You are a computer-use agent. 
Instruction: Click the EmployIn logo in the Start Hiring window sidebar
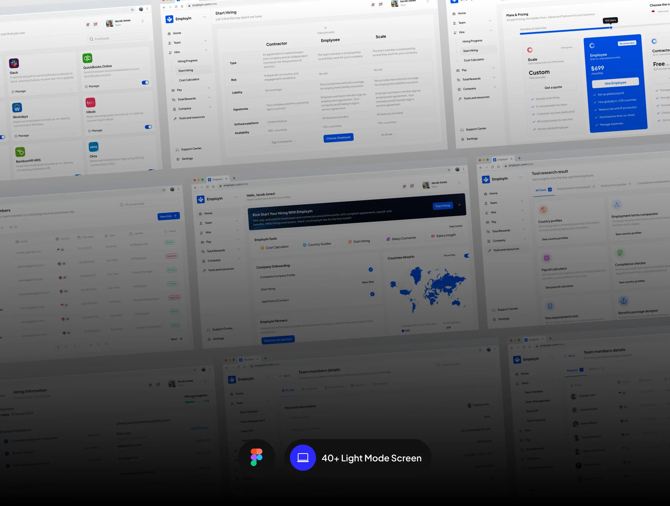[169, 19]
